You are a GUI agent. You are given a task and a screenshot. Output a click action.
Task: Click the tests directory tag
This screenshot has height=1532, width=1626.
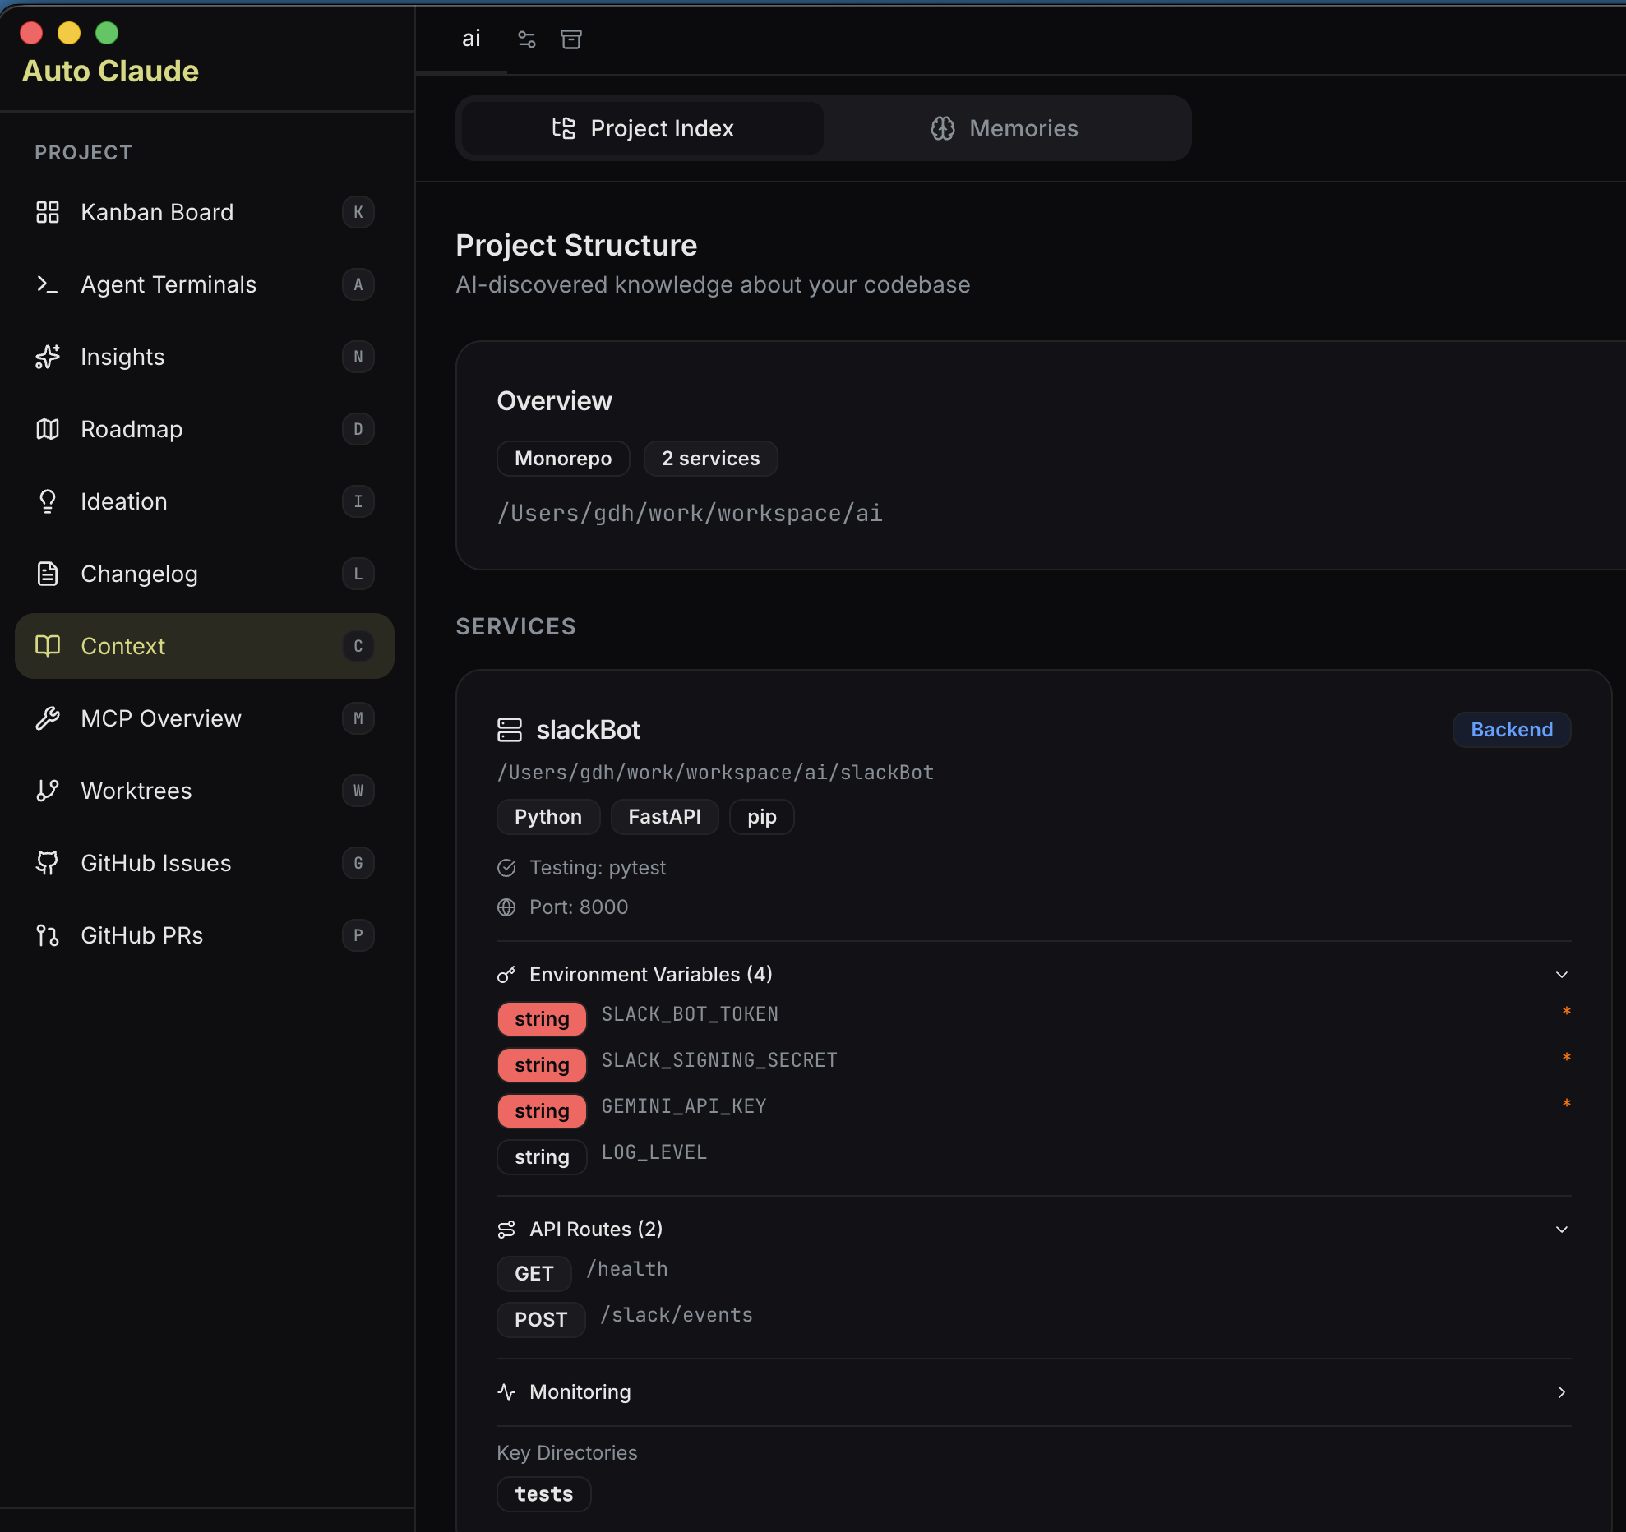(543, 1494)
